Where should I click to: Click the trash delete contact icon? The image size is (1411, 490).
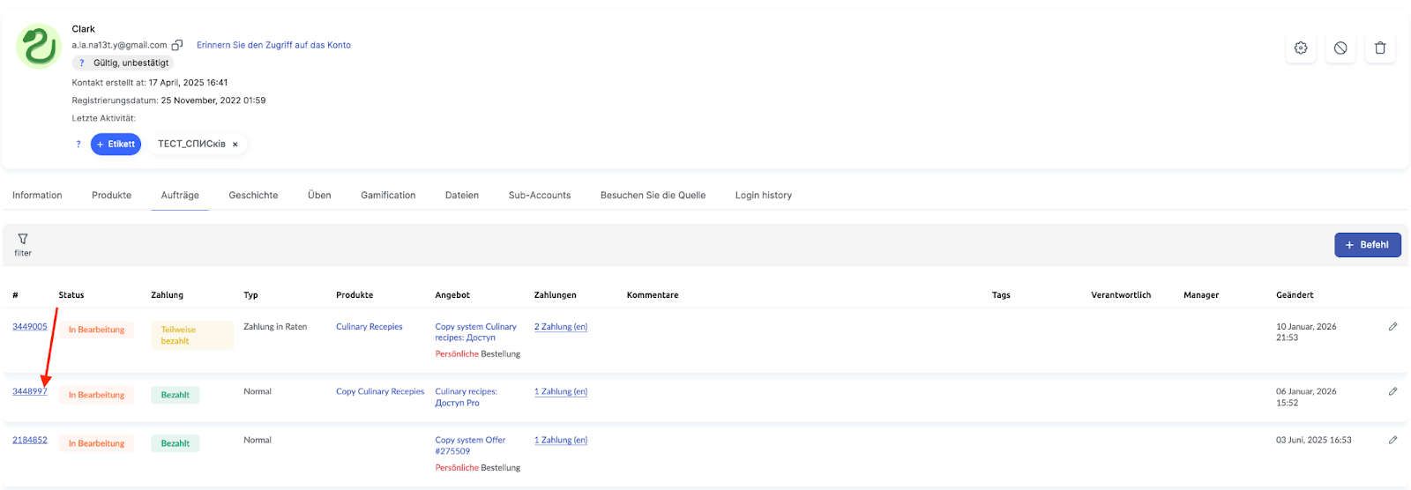[1380, 48]
